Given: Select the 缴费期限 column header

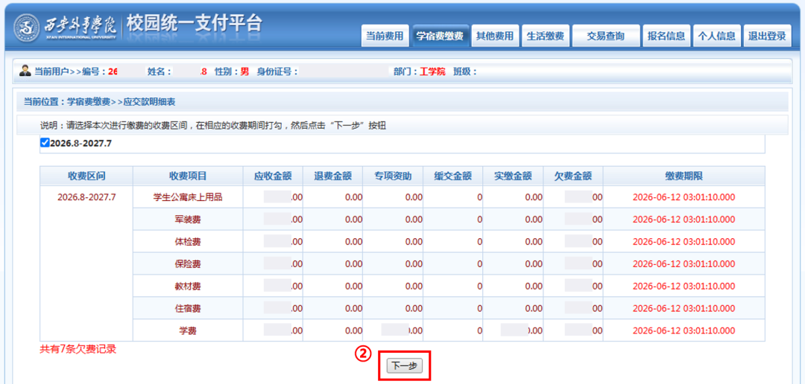Looking at the screenshot, I should [684, 176].
